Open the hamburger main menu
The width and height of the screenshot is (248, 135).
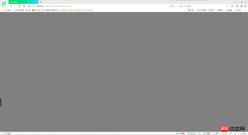[245, 6]
